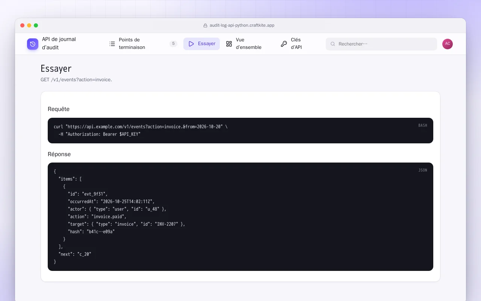Focus the Rechercher search field
Screen dimensions: 481x301
tap(381, 44)
